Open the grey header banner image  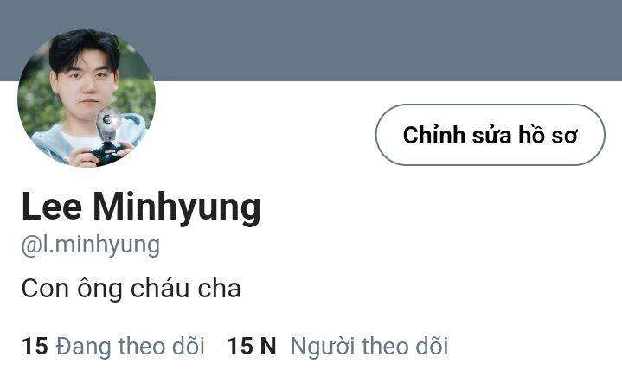[311, 41]
